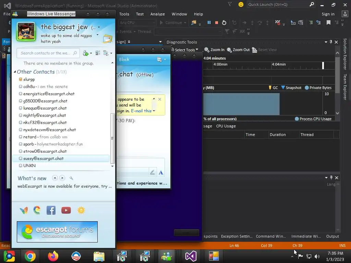Open Diagnostic Tools window options dropdown
This screenshot has height=263, width=351.
coord(326,42)
